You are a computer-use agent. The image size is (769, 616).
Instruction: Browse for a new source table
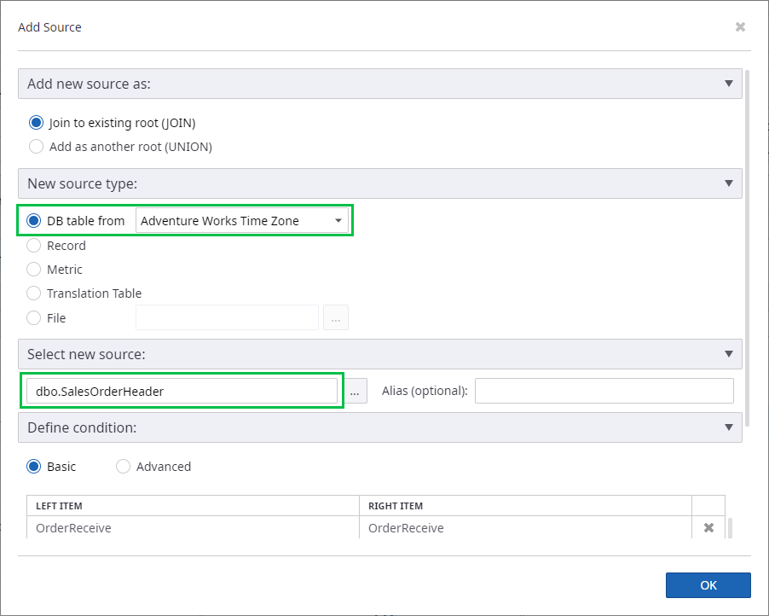(356, 391)
